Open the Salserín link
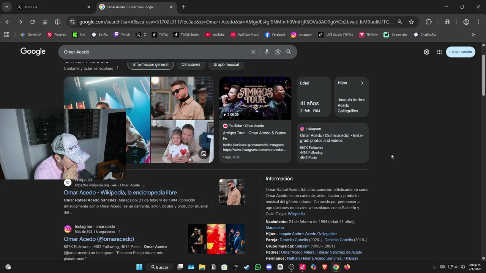The height and width of the screenshot is (273, 486). click(302, 246)
